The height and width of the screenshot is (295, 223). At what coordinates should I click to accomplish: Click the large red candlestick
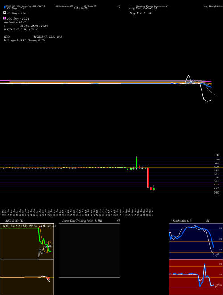(x=148, y=177)
